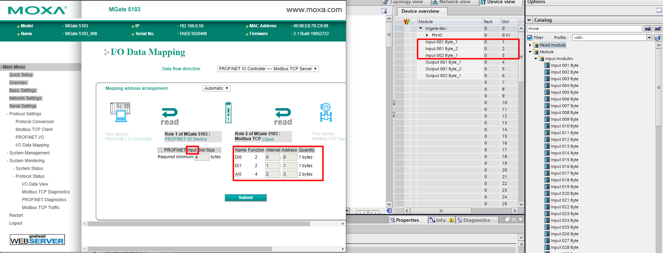Click the Input 020 Byte module icon
This screenshot has height=253, width=663.
tap(547, 193)
